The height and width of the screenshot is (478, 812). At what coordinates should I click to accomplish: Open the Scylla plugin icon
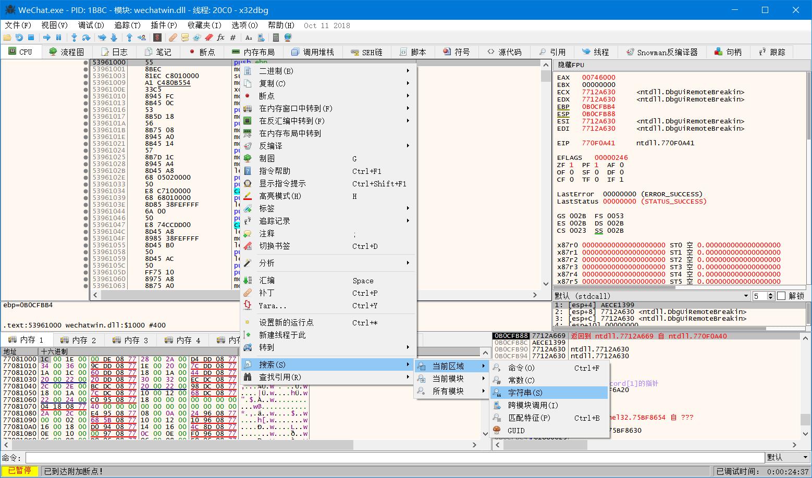click(157, 37)
